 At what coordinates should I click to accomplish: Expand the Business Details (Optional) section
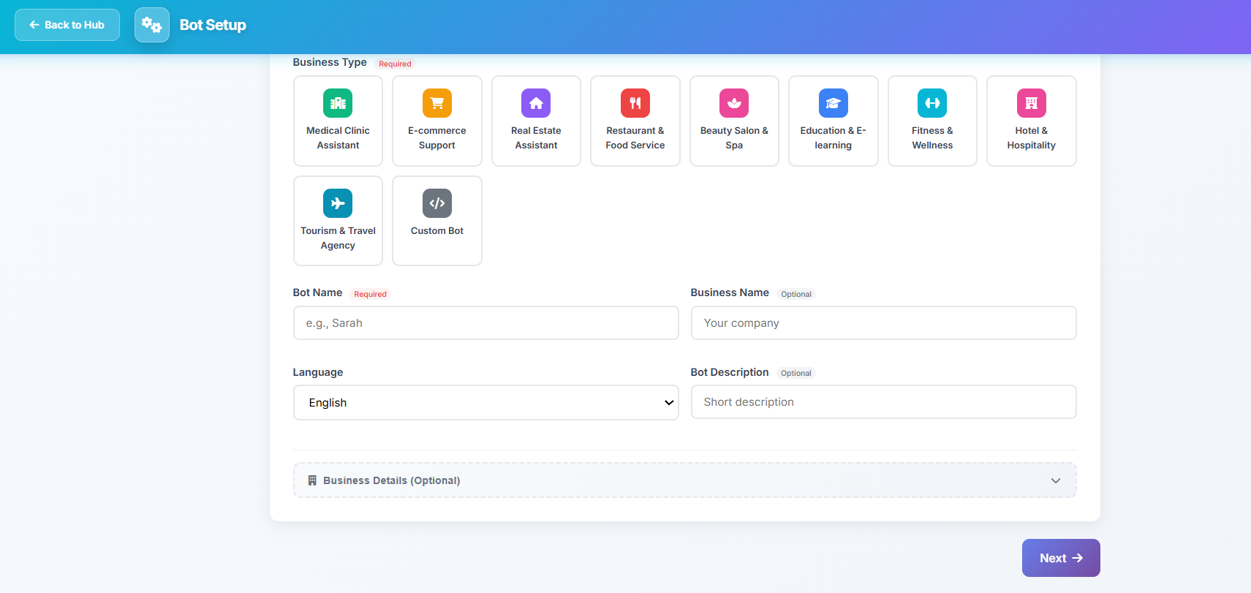684,480
